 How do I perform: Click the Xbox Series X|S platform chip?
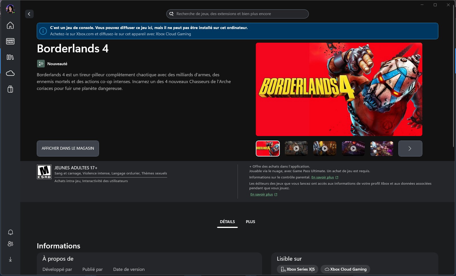(x=297, y=269)
